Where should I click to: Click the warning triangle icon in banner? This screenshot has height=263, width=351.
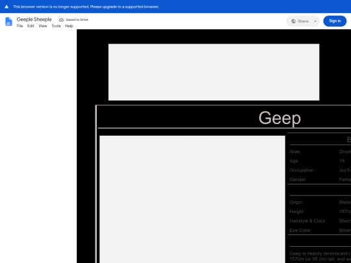(6, 6)
